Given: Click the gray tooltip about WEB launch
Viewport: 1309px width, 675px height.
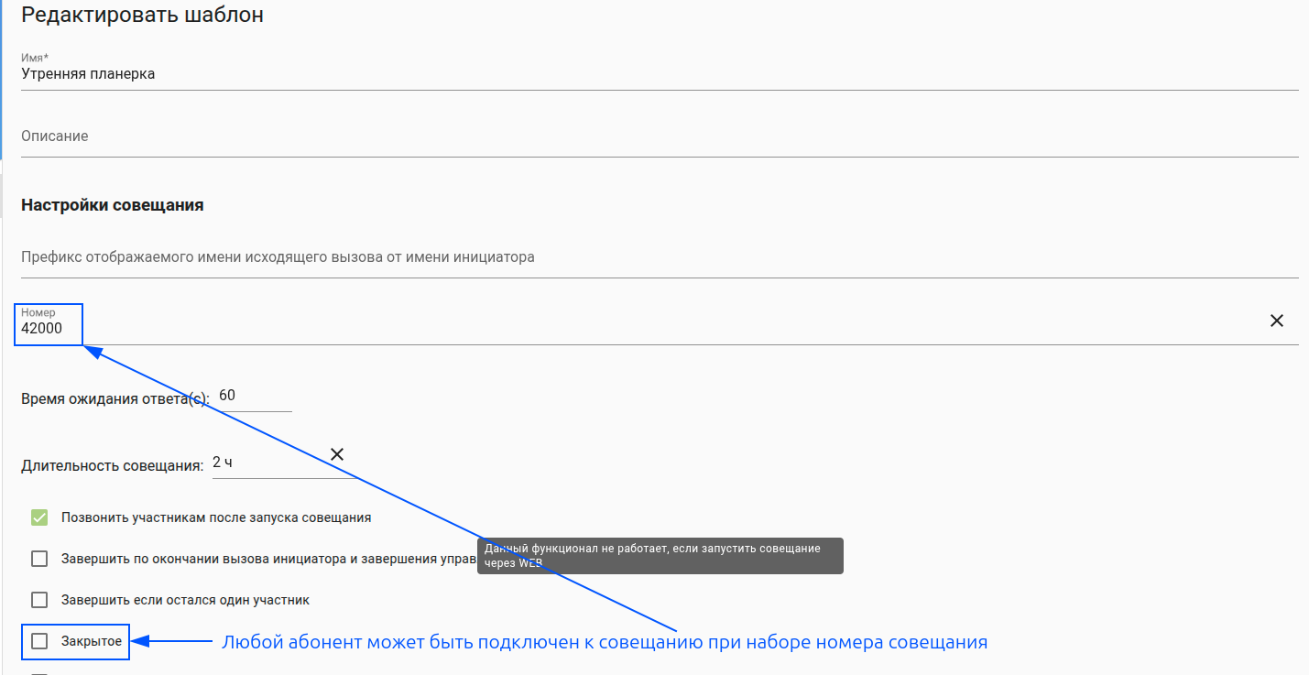Looking at the screenshot, I should (x=660, y=555).
